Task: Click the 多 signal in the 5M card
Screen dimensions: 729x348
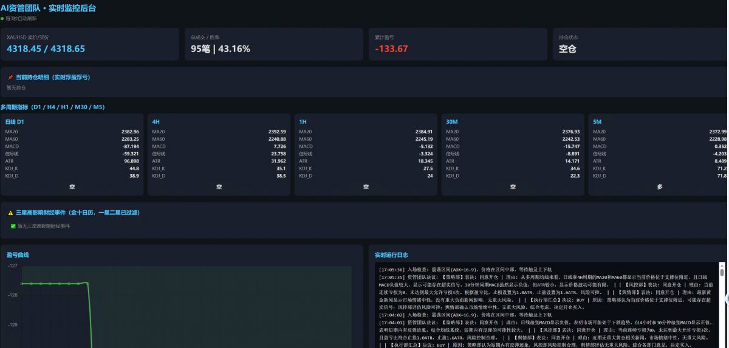Action: [660, 187]
